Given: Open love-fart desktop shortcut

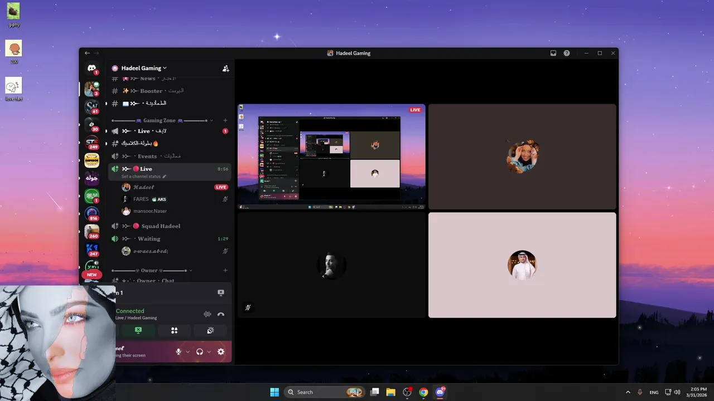Looking at the screenshot, I should (x=13, y=89).
